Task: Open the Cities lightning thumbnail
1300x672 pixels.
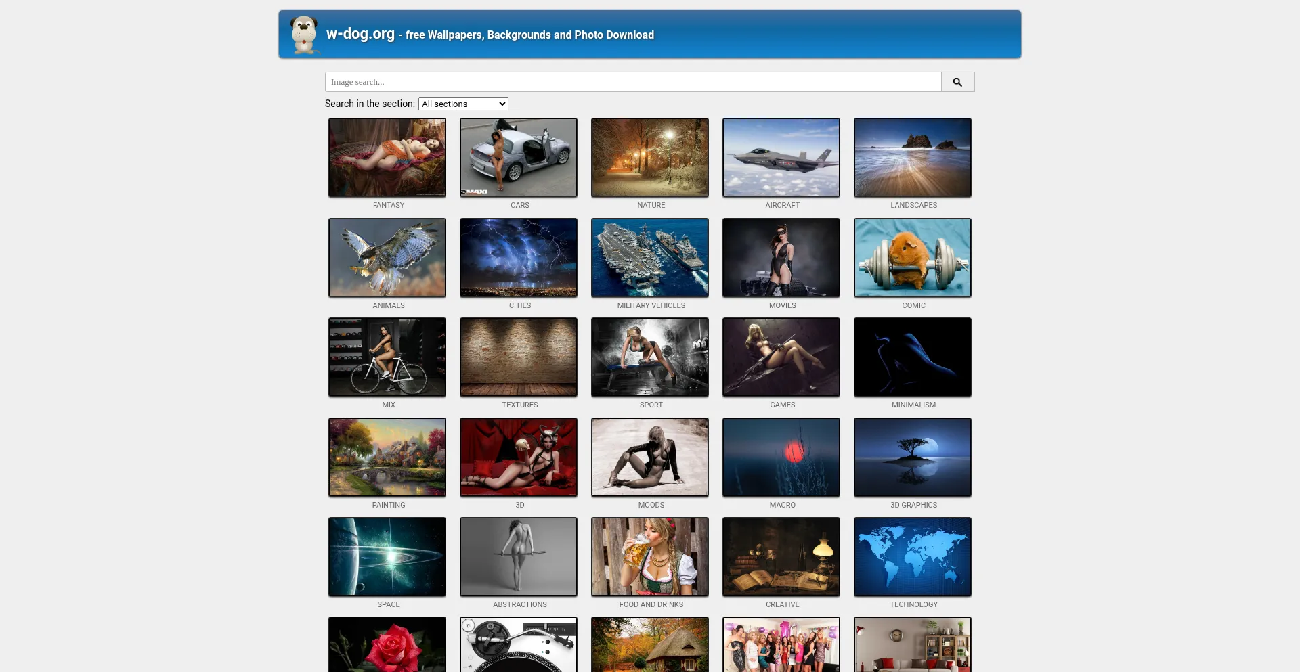Action: point(518,257)
